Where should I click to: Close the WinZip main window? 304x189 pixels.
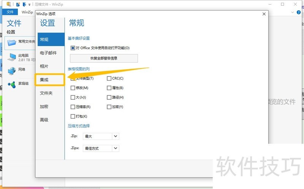coord(295,4)
